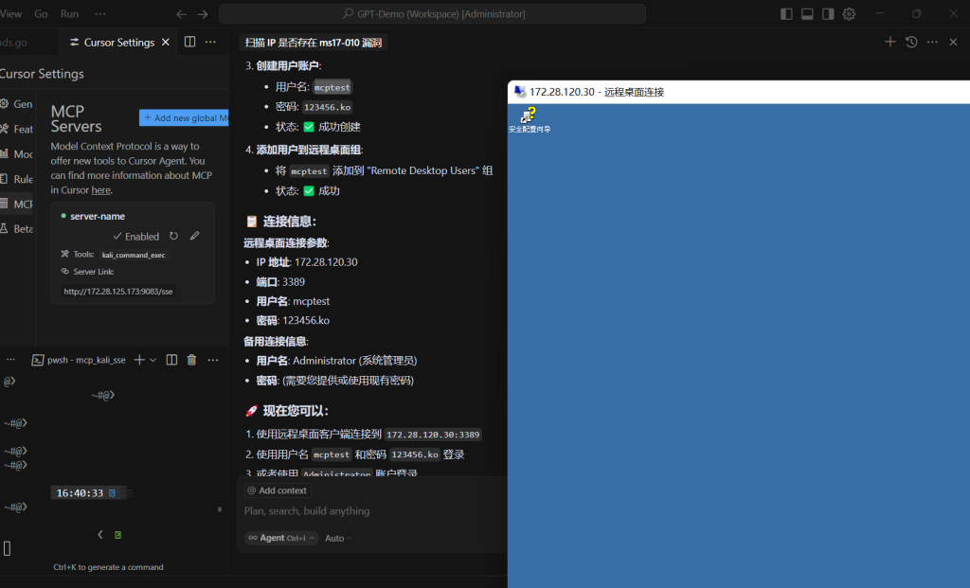Click the remote desktop connection title bar icon

[520, 92]
